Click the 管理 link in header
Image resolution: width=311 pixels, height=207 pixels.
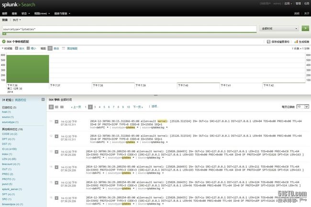pos(298,3)
